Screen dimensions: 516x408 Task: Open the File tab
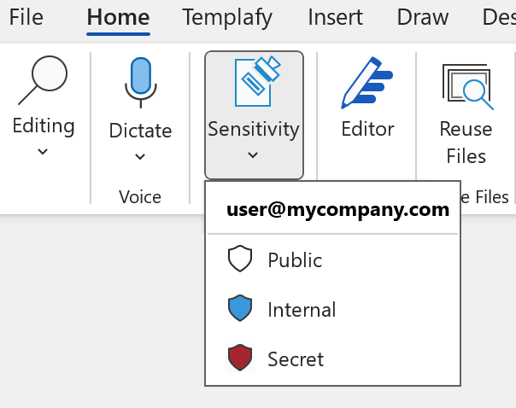point(26,17)
